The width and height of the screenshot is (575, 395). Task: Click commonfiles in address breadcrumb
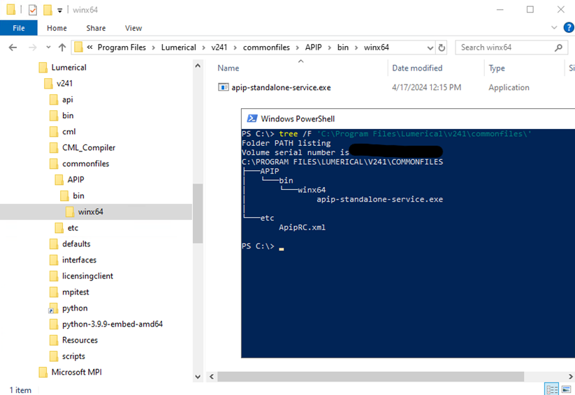(266, 47)
